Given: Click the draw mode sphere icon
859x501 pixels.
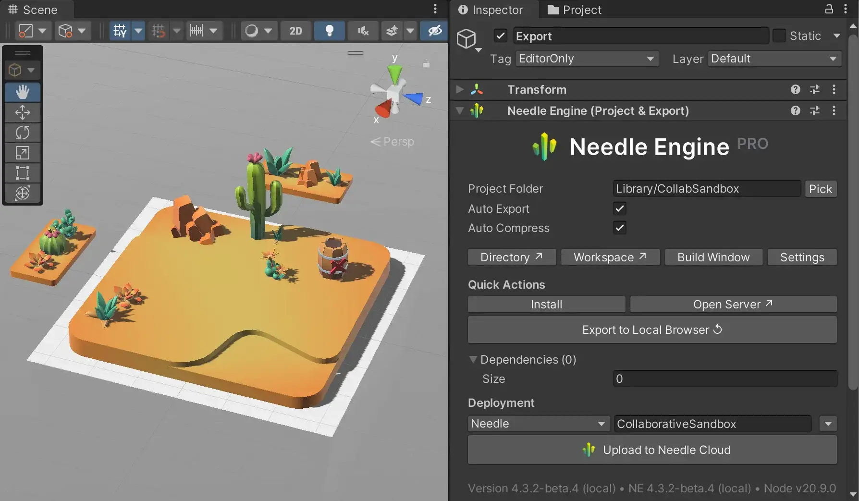Looking at the screenshot, I should point(252,31).
